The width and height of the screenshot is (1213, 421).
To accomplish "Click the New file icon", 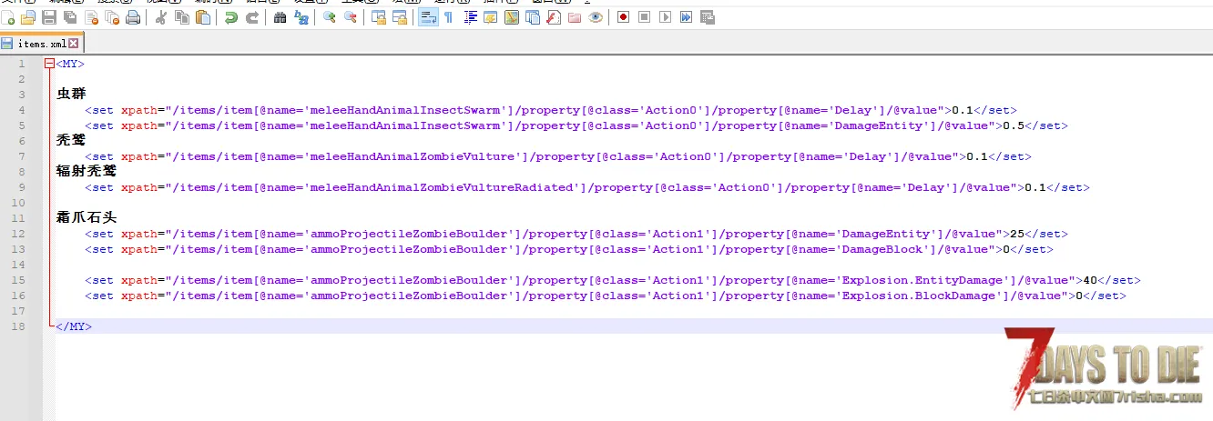I will tap(8, 17).
